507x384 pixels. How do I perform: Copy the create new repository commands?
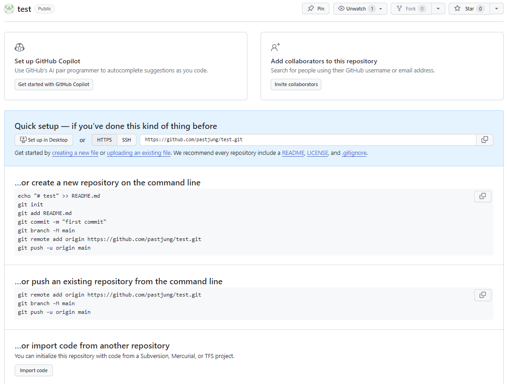(x=483, y=196)
